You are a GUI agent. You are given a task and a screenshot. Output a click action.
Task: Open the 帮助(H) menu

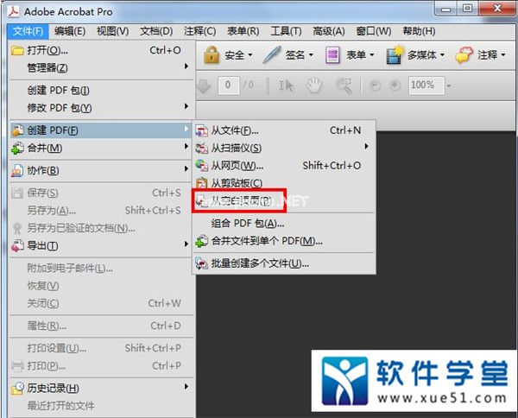tap(419, 31)
